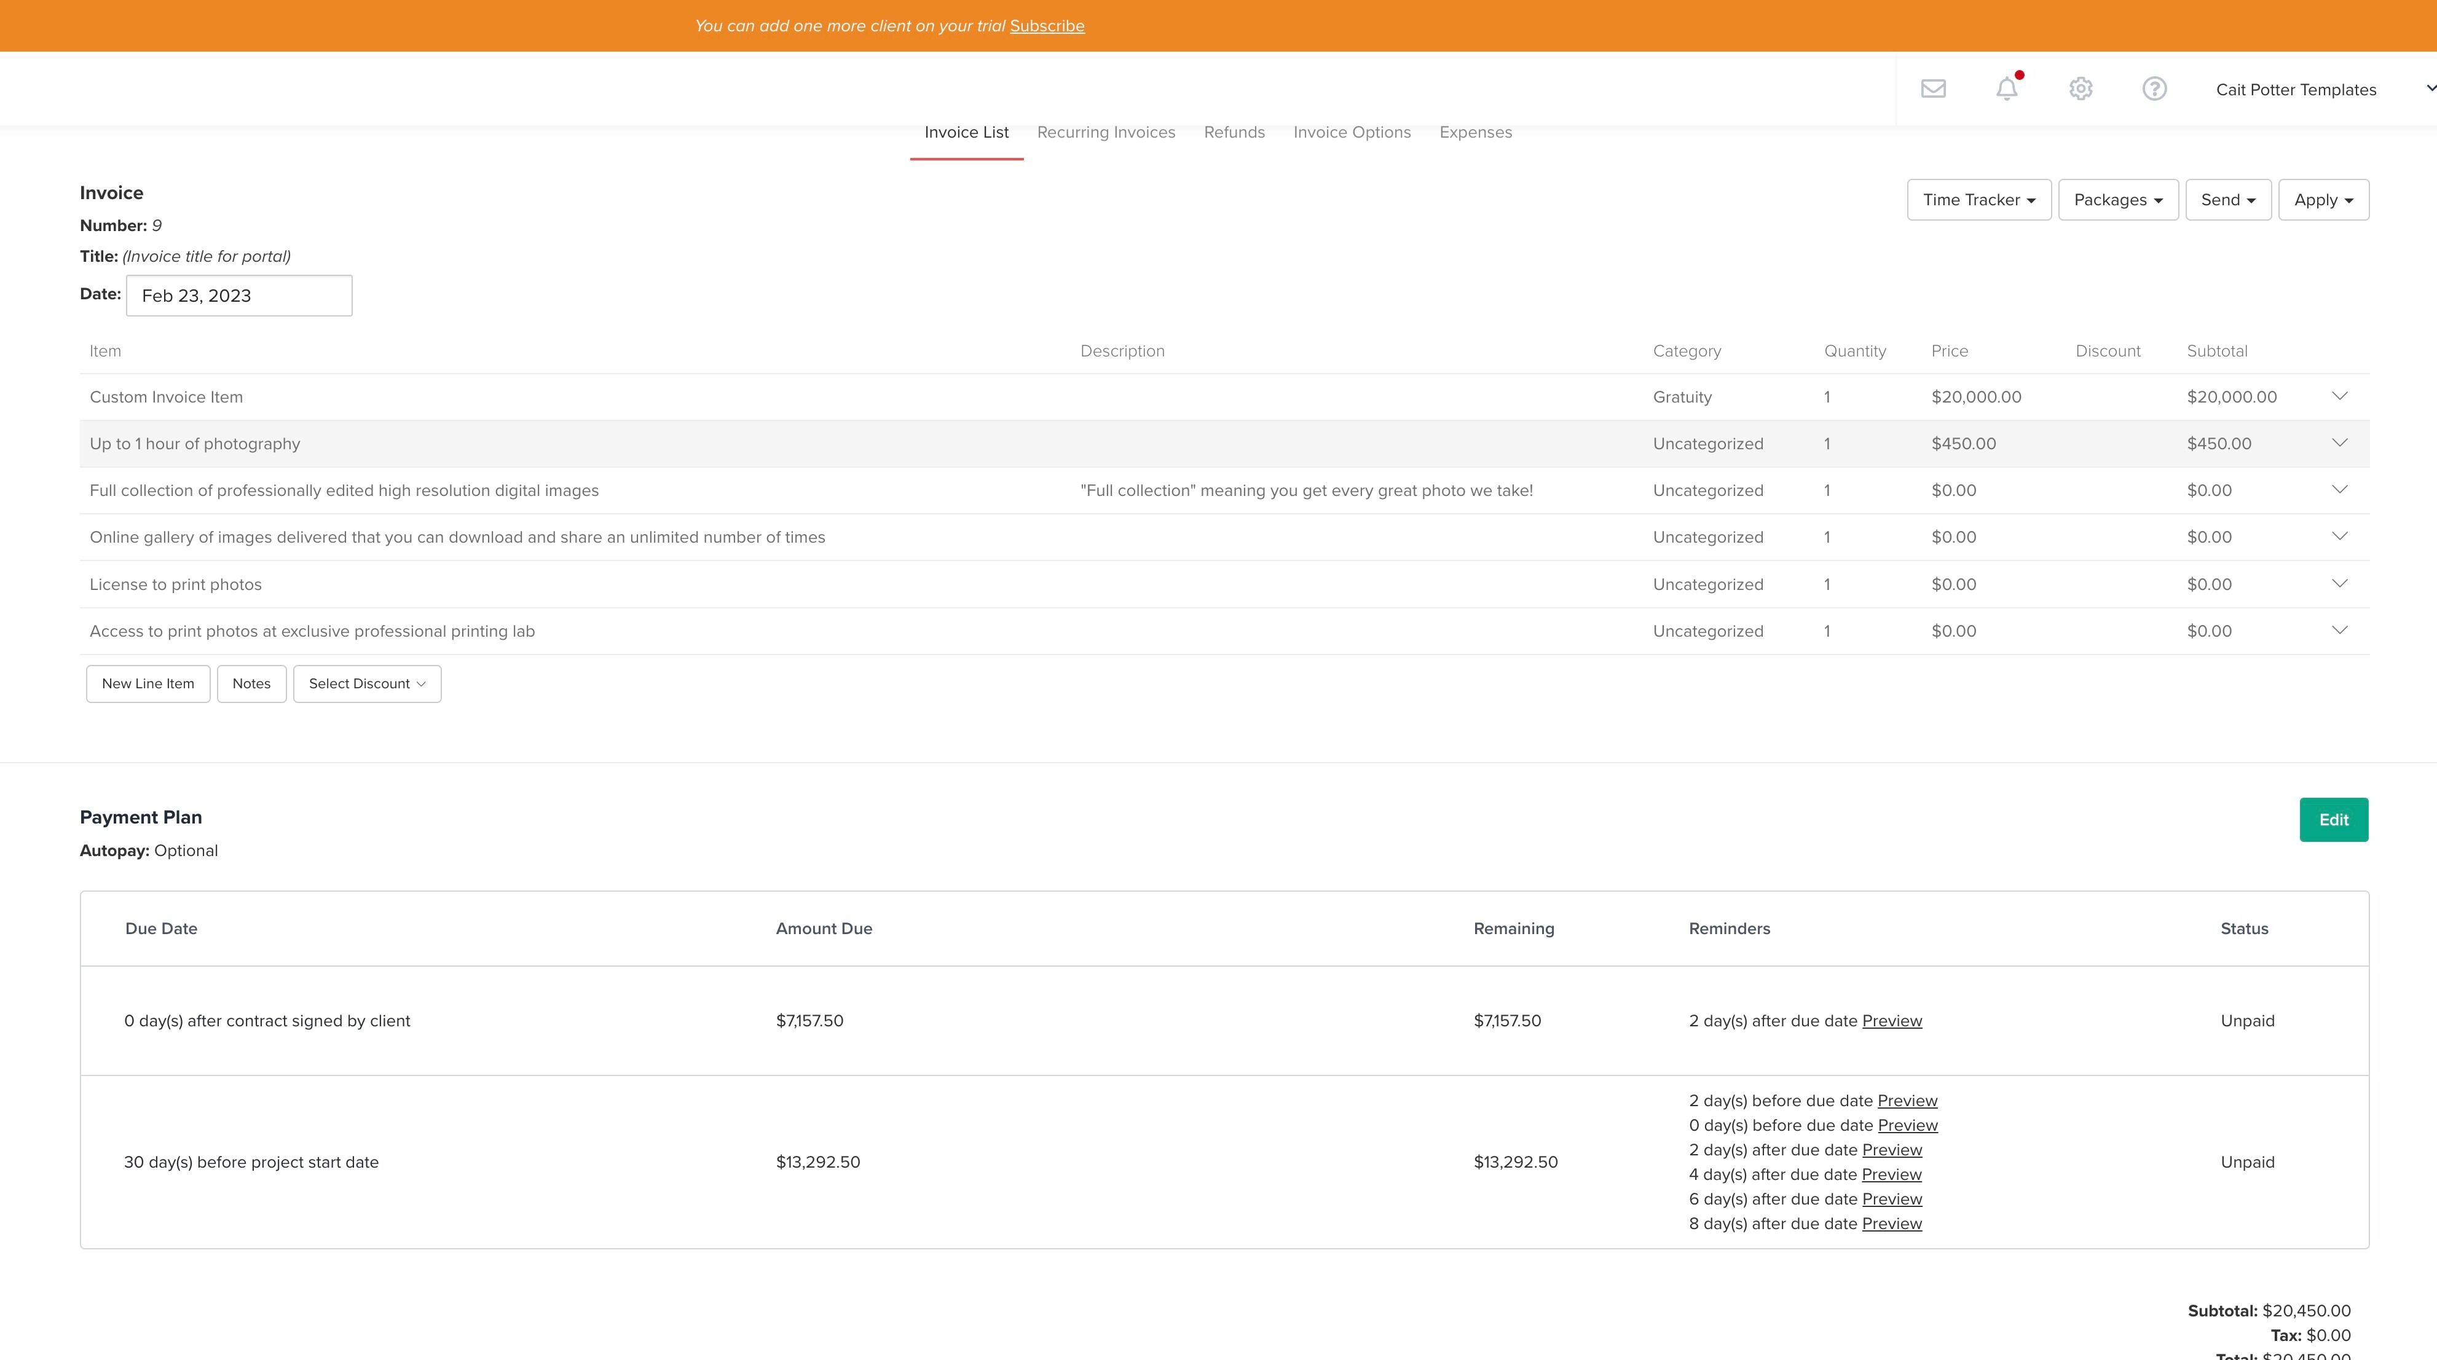Expand the Custom Invoice Item row chevron

pyautogui.click(x=2339, y=396)
